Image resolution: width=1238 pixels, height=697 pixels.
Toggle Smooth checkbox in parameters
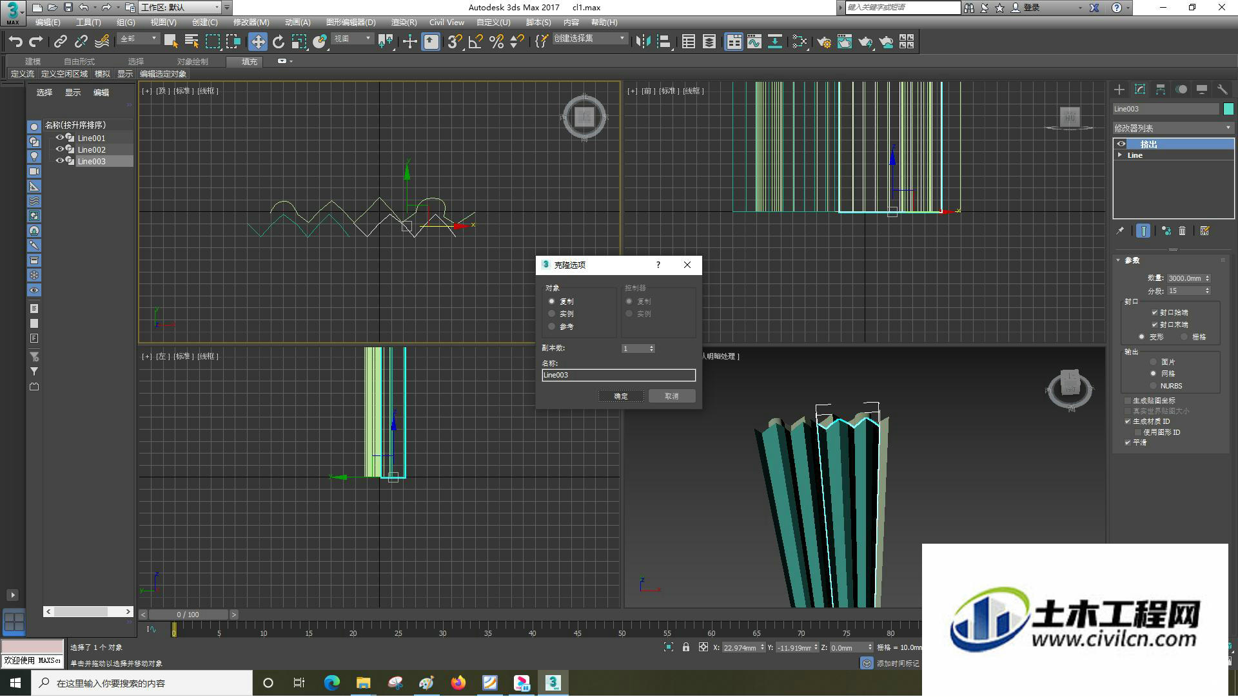1128,443
